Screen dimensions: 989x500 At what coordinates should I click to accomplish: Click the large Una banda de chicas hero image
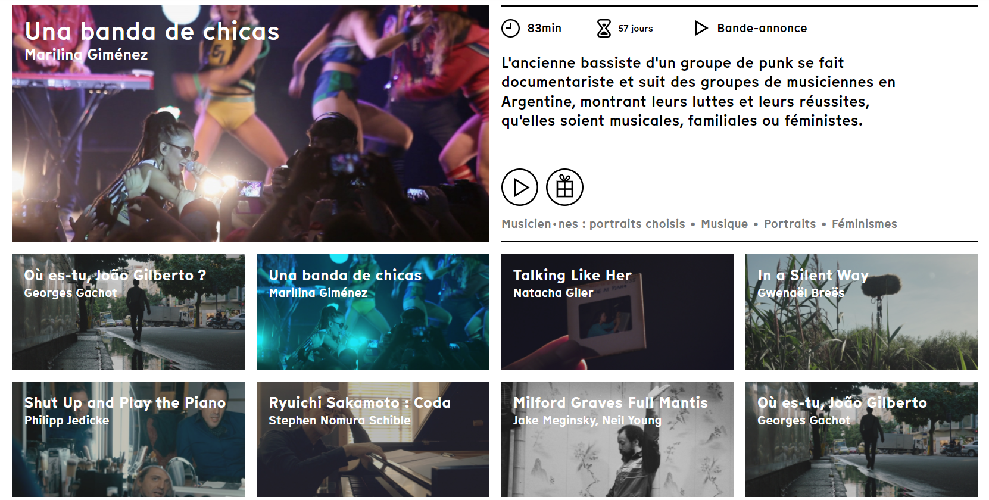tap(250, 124)
